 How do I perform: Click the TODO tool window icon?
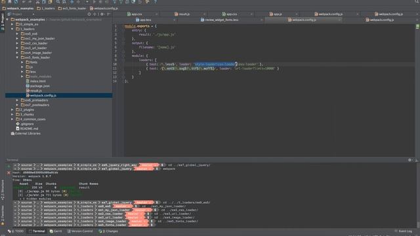coord(9,231)
